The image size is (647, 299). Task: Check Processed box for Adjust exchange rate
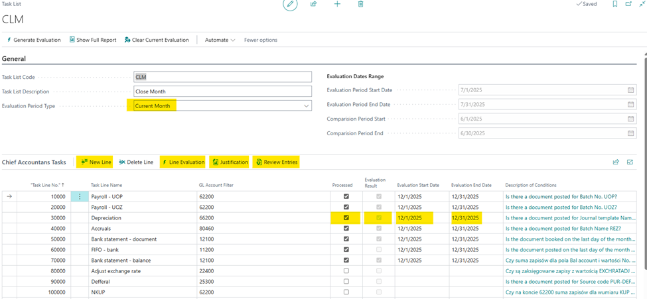[346, 271]
